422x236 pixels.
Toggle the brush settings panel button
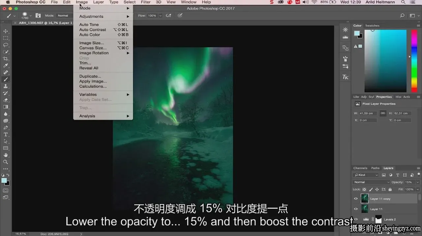coord(38,15)
